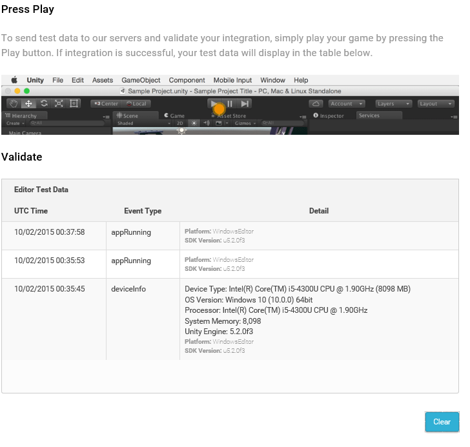470x447 pixels.
Task: Open the Help menu
Action: [301, 80]
